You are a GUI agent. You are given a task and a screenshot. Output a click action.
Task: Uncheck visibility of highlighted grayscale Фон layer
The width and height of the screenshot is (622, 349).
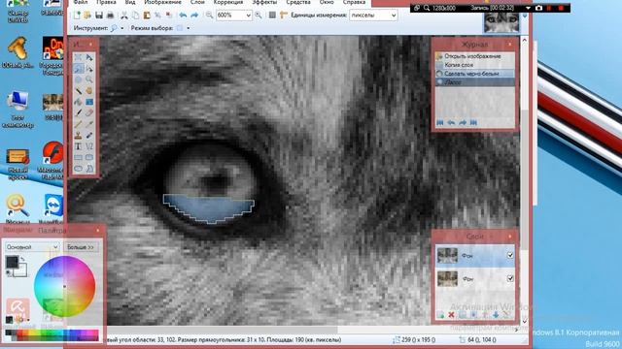pyautogui.click(x=510, y=256)
